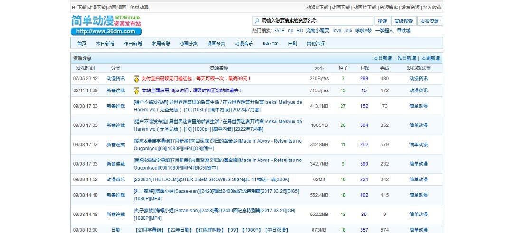Open 资源搜索 top link
Screen dimensions: 513x233
tap(389, 7)
